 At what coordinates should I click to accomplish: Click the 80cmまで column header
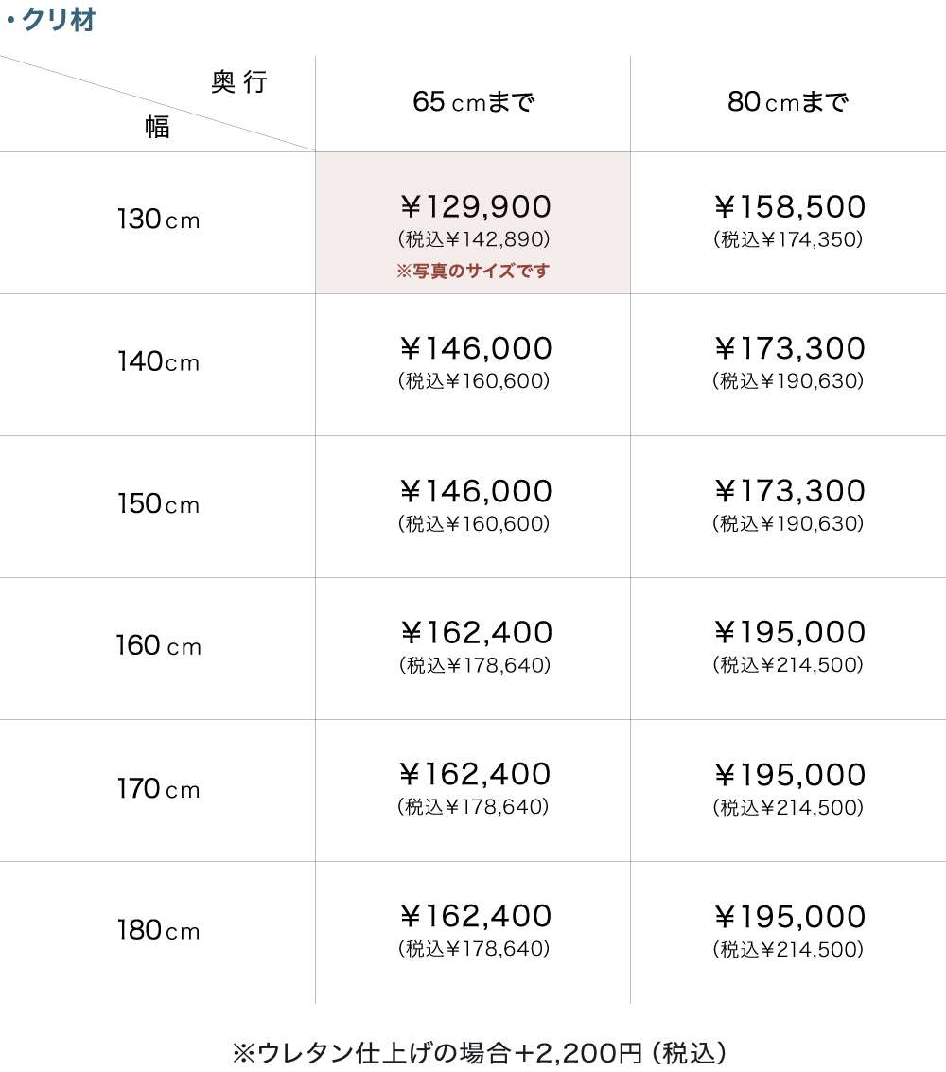tap(788, 102)
